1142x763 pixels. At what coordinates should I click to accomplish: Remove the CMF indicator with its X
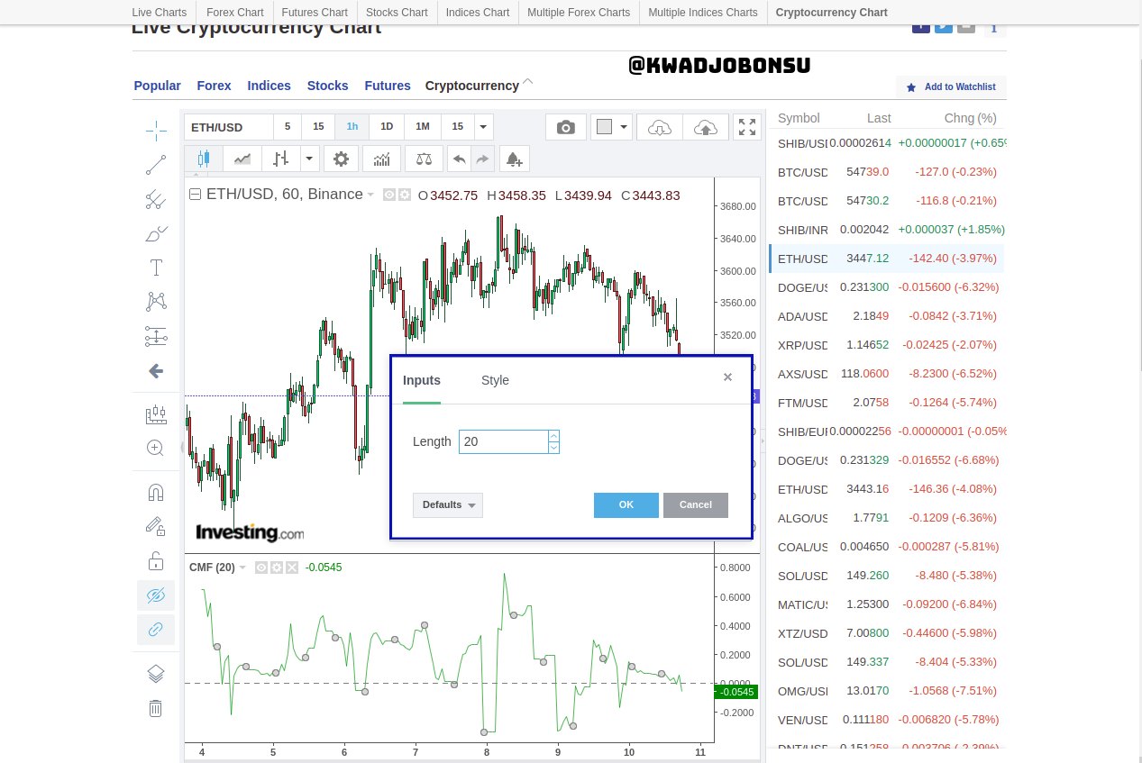point(291,568)
